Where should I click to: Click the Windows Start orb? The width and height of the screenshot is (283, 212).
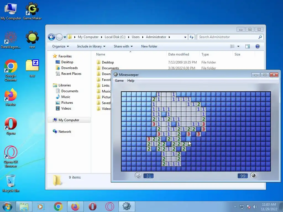point(7,206)
